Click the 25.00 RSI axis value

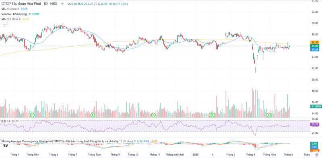click(x=315, y=133)
